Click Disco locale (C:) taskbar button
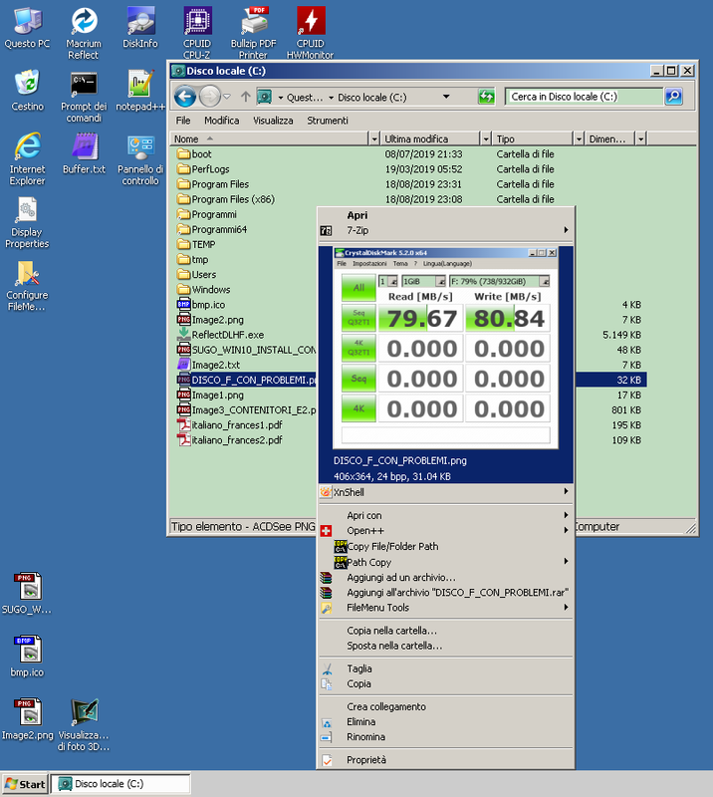The height and width of the screenshot is (797, 713). tap(120, 784)
